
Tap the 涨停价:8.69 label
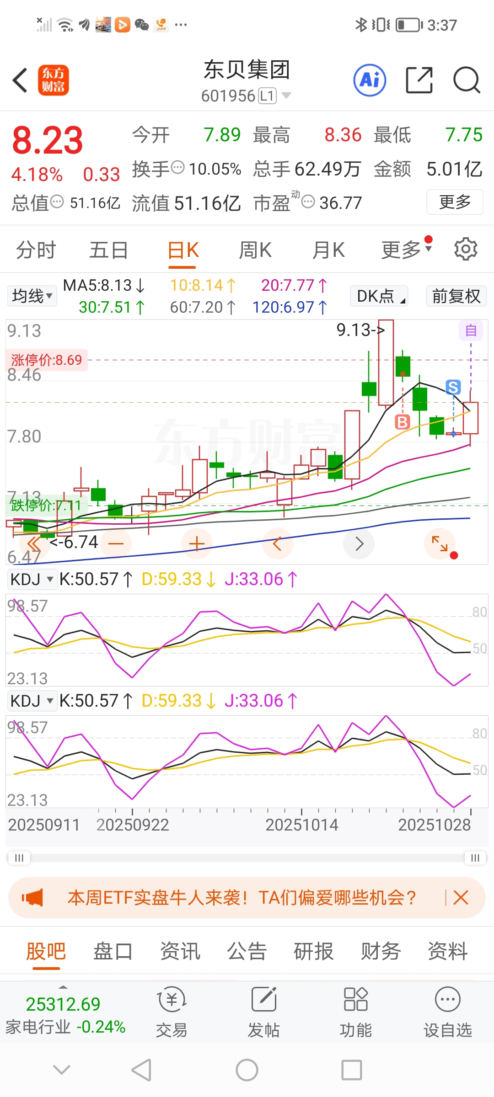(x=46, y=360)
